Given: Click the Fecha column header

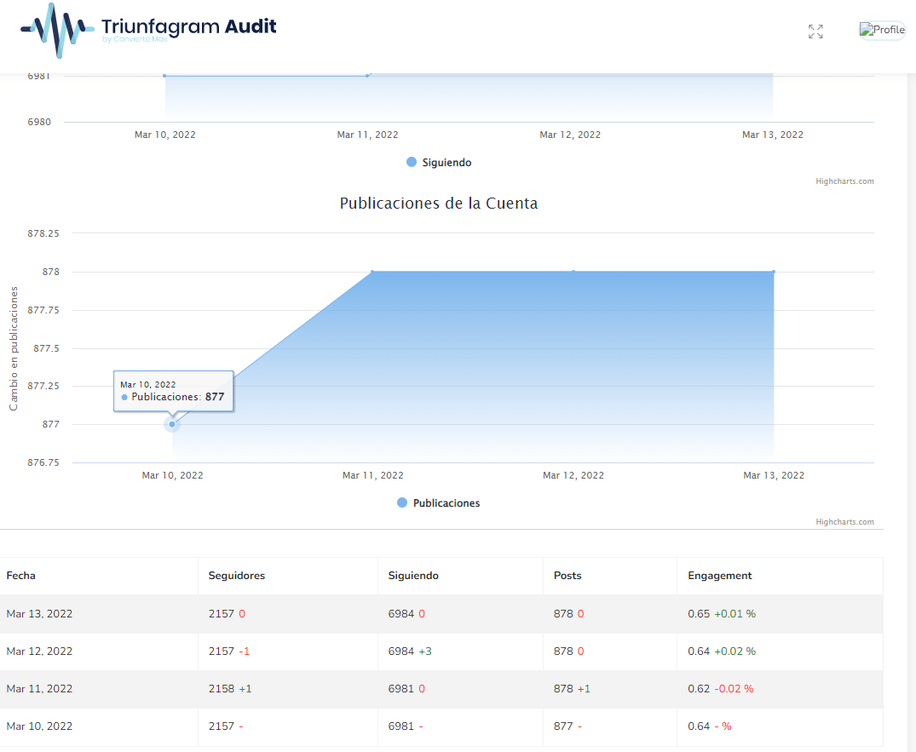Looking at the screenshot, I should click(21, 576).
